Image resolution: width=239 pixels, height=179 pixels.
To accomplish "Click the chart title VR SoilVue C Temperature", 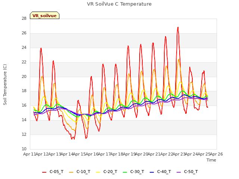I will click(119, 4).
